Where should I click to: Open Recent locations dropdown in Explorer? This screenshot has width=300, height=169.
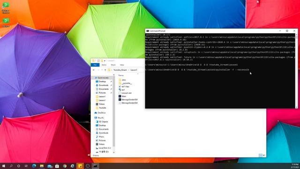tap(102, 70)
